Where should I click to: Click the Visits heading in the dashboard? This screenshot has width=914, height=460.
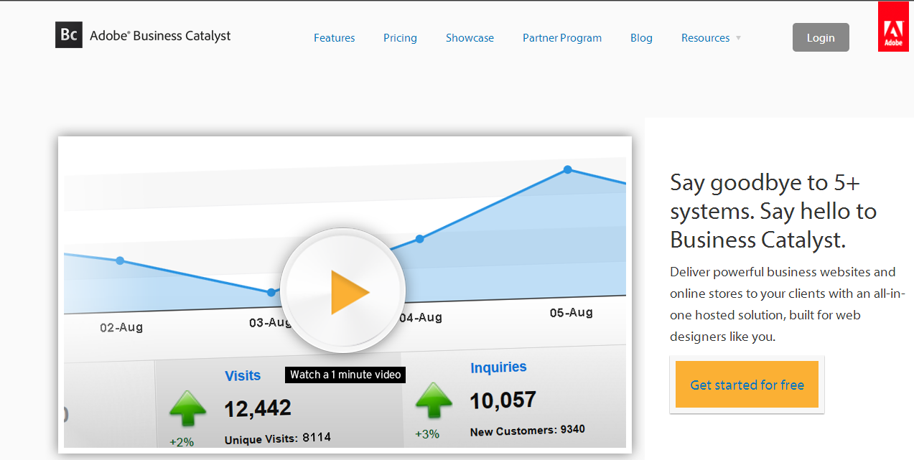tap(243, 376)
